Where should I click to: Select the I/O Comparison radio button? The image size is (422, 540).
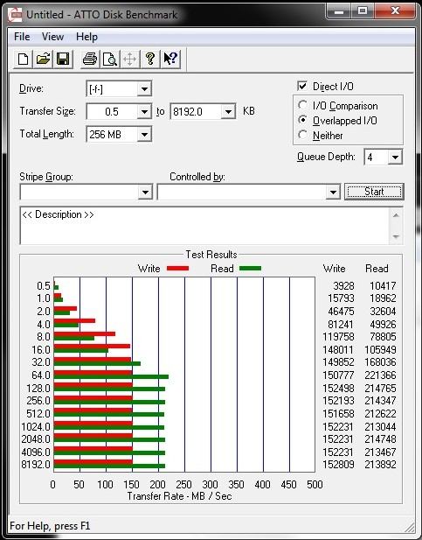click(x=302, y=105)
